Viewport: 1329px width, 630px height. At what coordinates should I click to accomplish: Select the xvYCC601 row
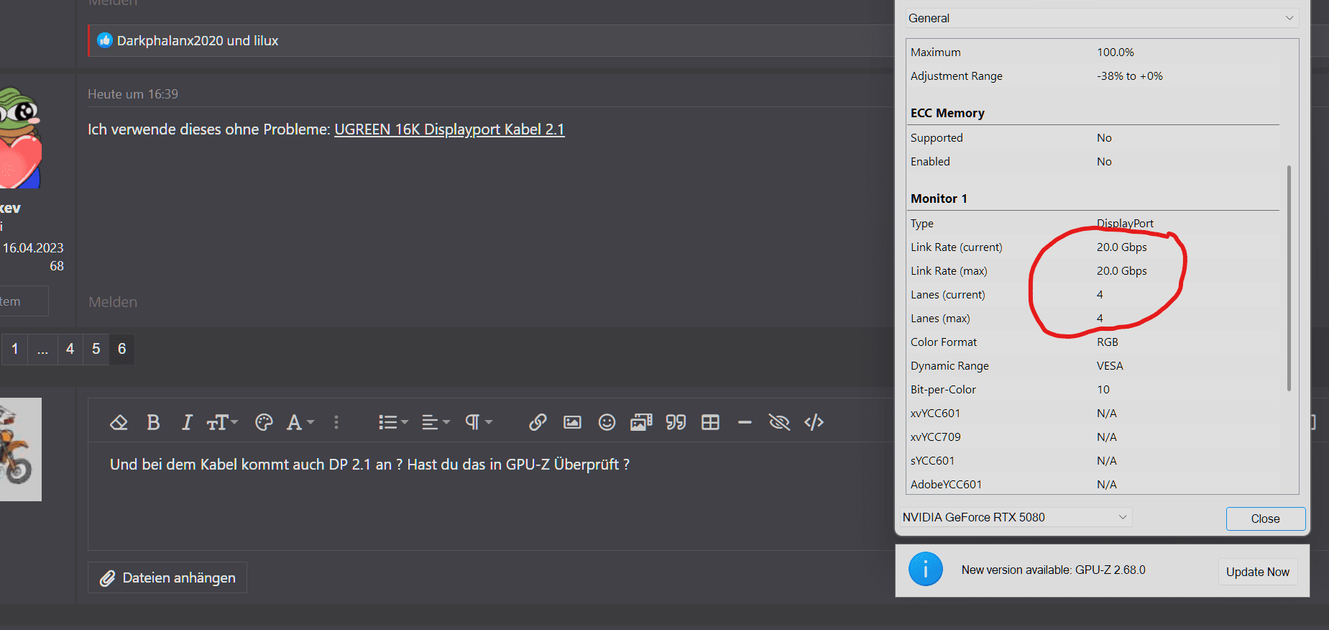1093,413
